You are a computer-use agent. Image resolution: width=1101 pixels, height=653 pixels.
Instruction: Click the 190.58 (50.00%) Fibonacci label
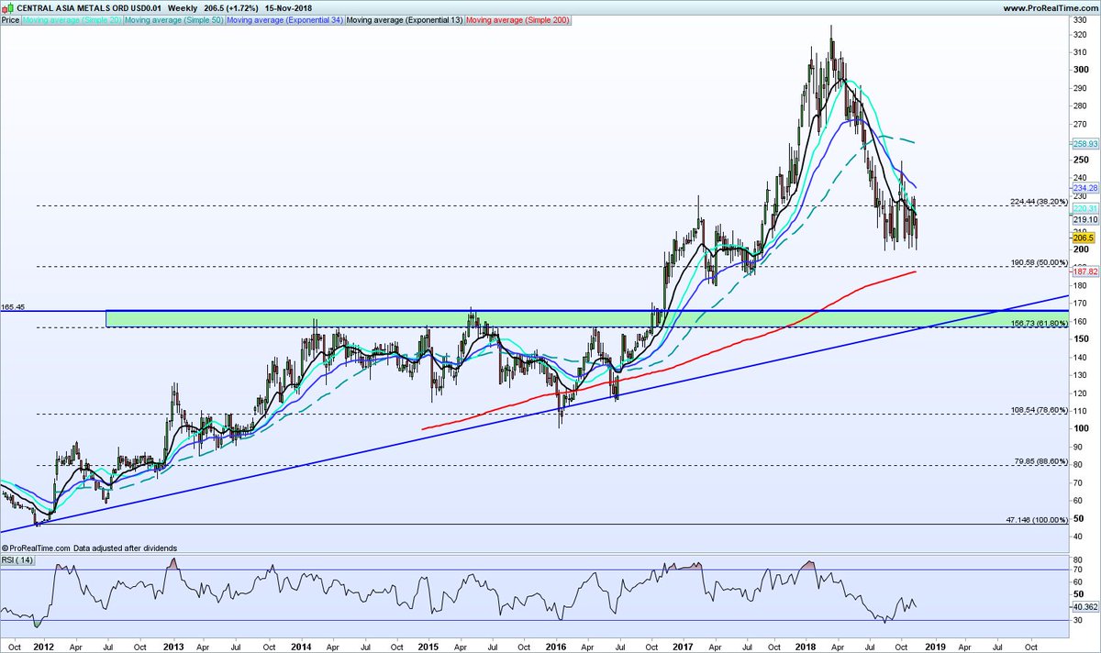coord(1038,262)
